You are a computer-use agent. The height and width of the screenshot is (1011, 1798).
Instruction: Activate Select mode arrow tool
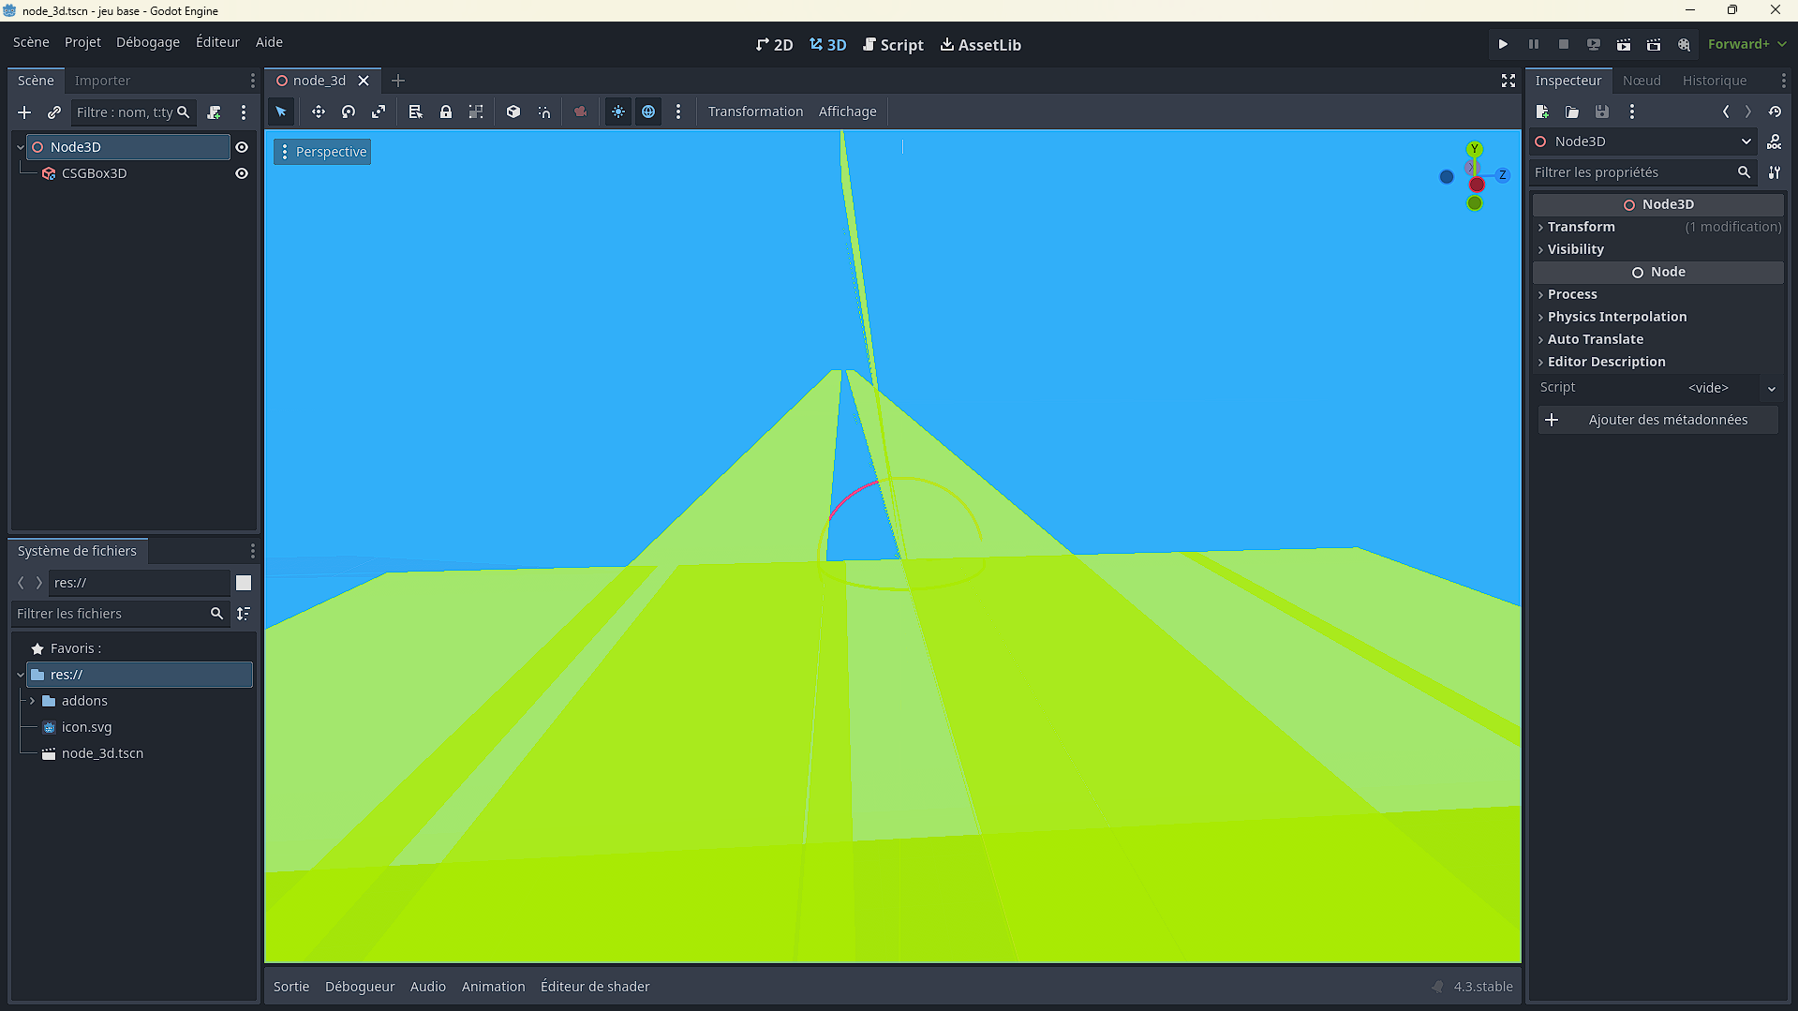click(x=281, y=112)
